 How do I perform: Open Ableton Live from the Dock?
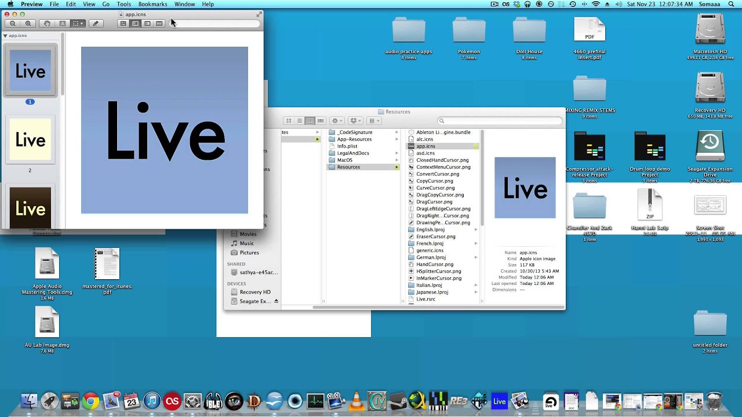click(x=499, y=401)
